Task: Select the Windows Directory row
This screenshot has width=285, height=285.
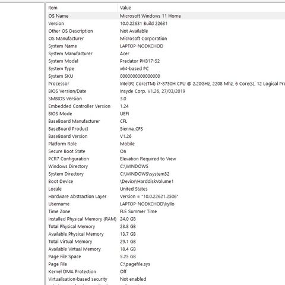Action: point(166,166)
